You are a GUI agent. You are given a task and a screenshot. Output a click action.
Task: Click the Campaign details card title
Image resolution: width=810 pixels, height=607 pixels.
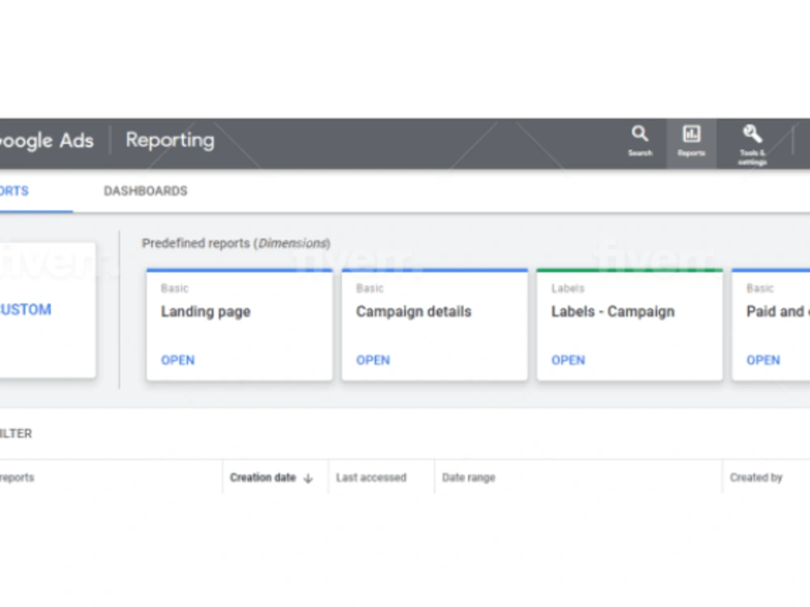(x=414, y=312)
